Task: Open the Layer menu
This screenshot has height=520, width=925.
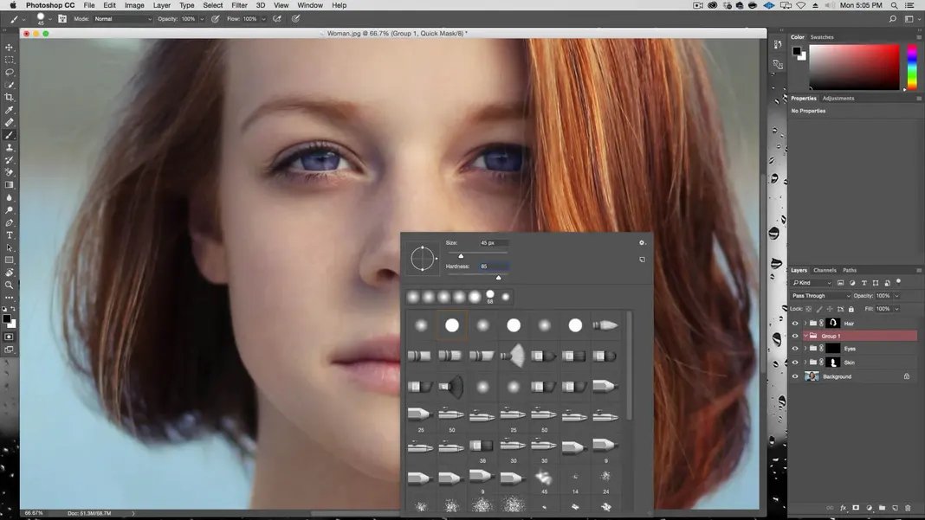Action: [162, 5]
